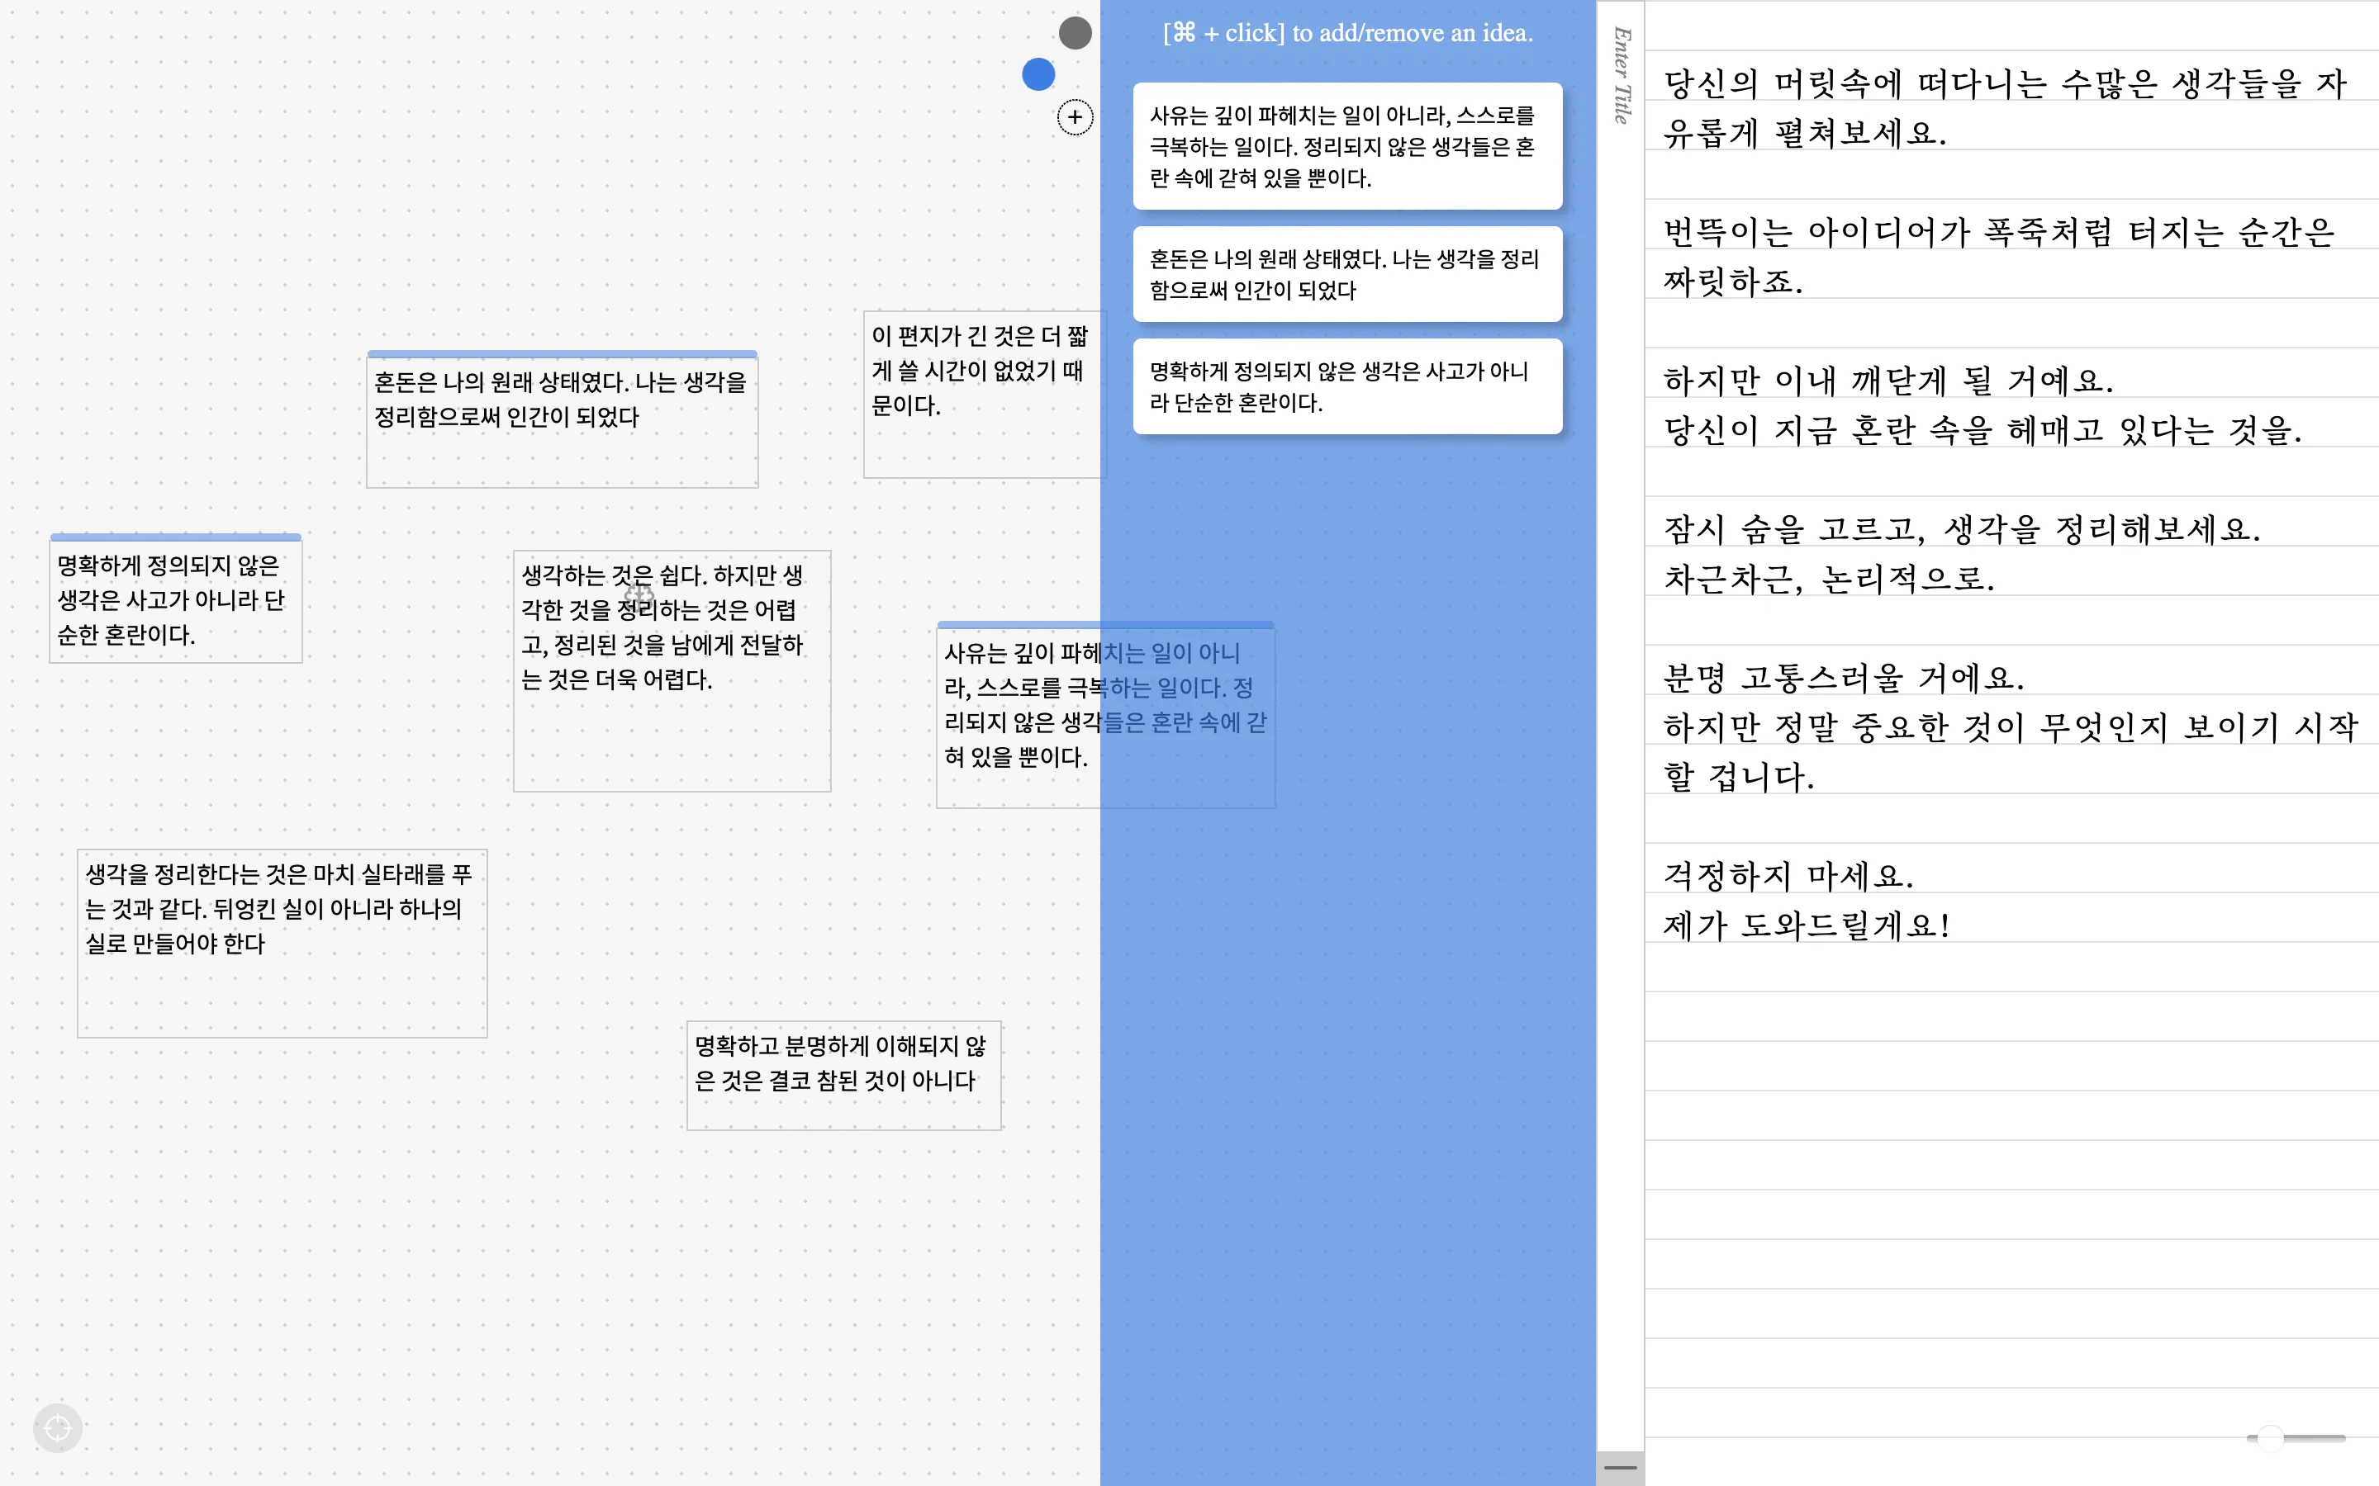The height and width of the screenshot is (1486, 2379).
Task: Click the panel resize handle below the blue column
Action: pyautogui.click(x=1621, y=1466)
